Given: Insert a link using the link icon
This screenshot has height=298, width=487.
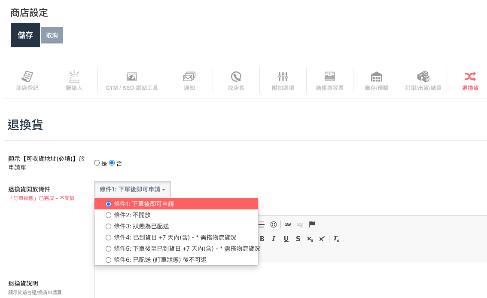Looking at the screenshot, I should 288,224.
